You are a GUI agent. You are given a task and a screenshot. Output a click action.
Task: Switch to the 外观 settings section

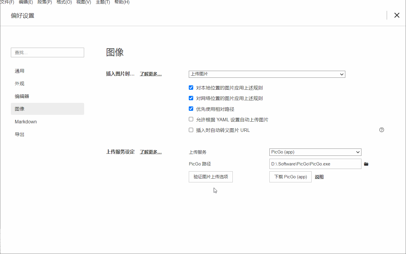tap(19, 83)
